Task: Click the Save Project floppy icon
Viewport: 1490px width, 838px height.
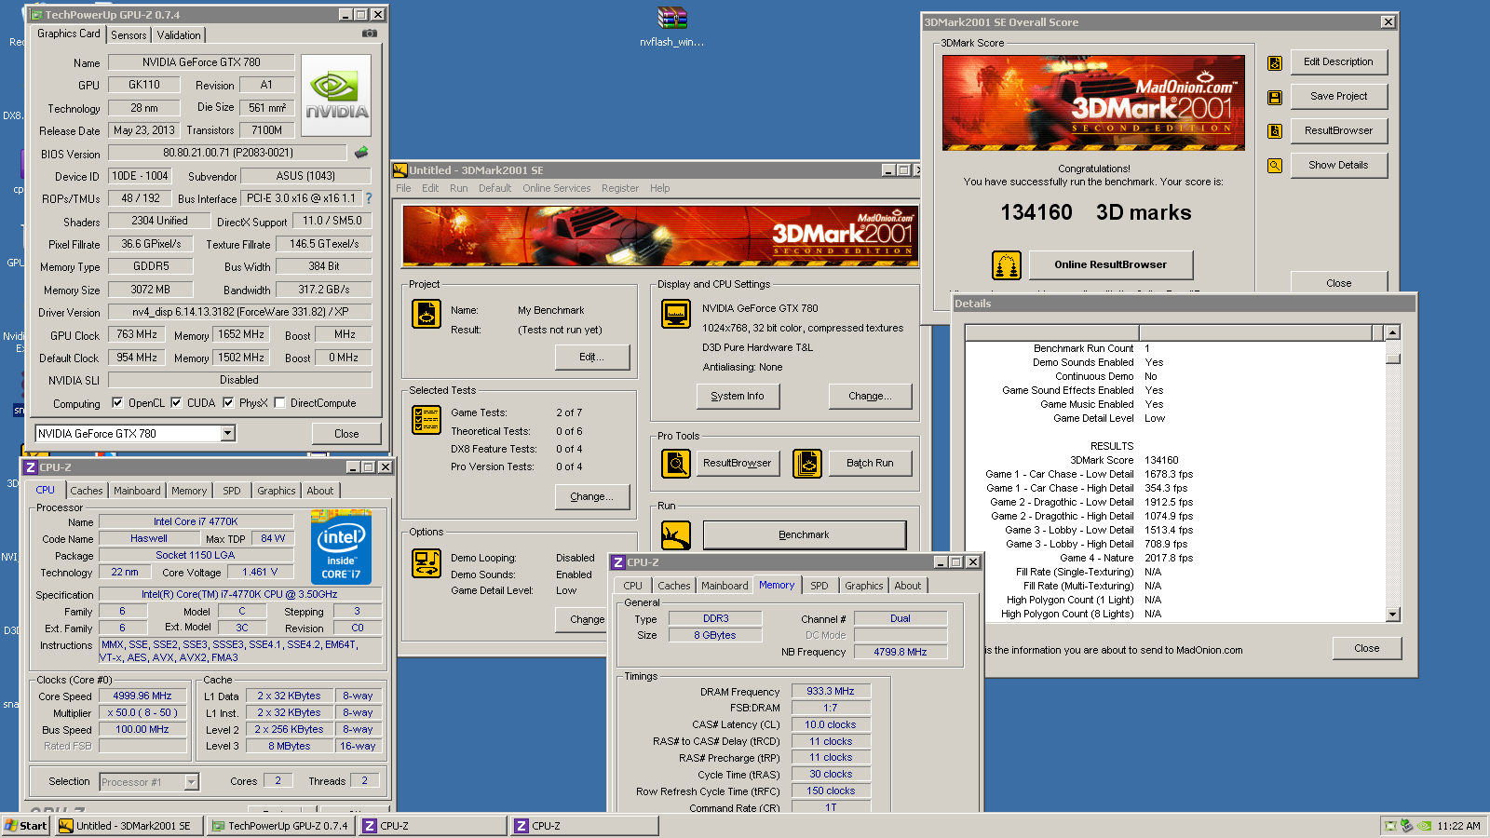Action: (1275, 97)
